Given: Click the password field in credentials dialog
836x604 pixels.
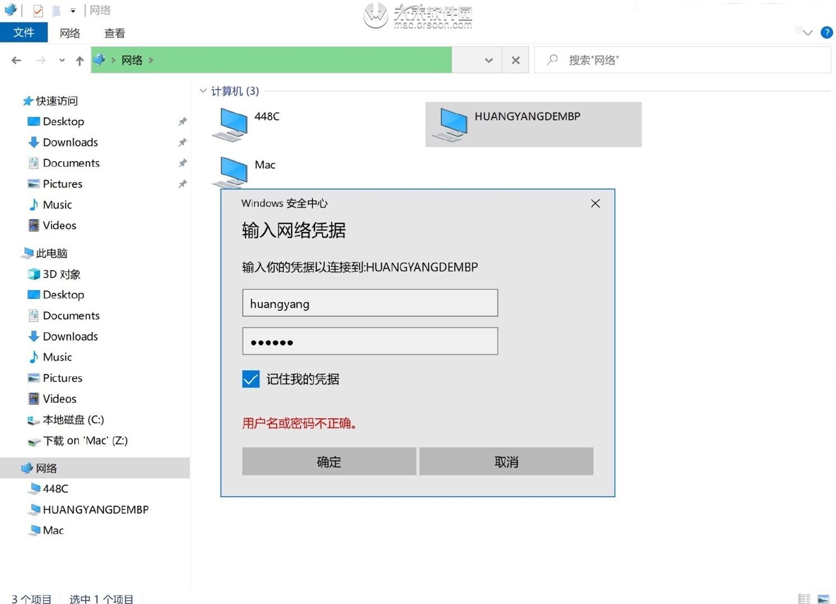Looking at the screenshot, I should pos(370,341).
